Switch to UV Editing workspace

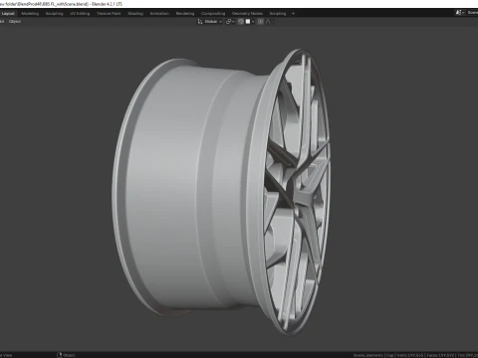tap(80, 14)
